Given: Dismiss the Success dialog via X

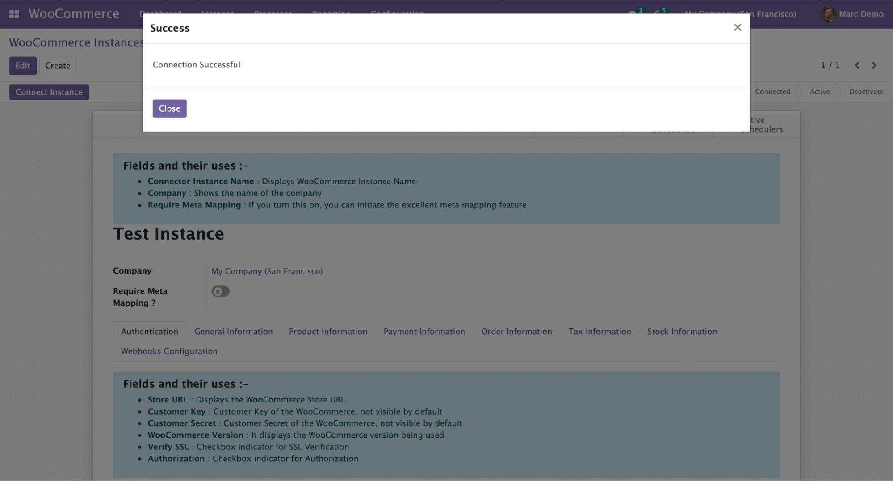Looking at the screenshot, I should pyautogui.click(x=737, y=27).
